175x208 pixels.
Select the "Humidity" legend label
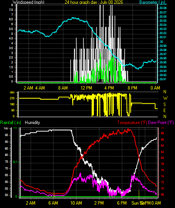point(32,123)
